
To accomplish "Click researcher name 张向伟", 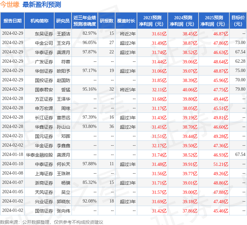I will pos(63,211).
